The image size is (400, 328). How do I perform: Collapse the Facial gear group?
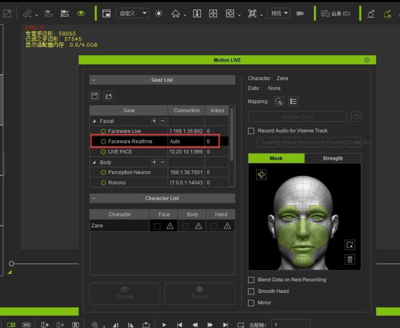pyautogui.click(x=94, y=121)
